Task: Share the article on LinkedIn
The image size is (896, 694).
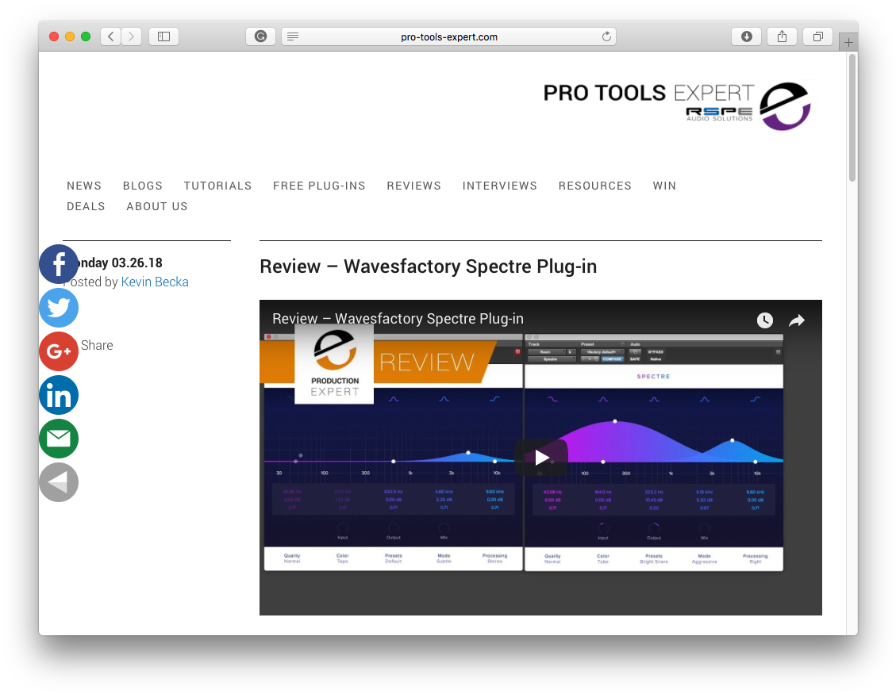Action: click(x=58, y=395)
